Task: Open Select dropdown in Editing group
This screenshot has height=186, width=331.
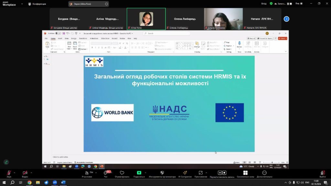Action: tap(228, 49)
